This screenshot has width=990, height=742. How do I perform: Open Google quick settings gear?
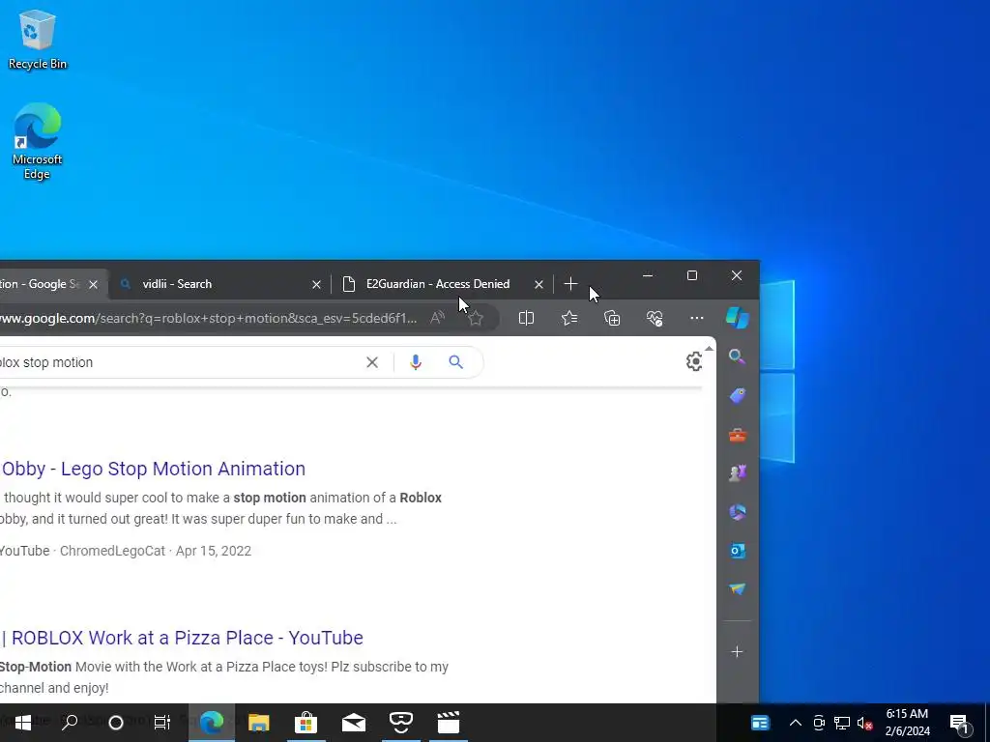coord(694,361)
